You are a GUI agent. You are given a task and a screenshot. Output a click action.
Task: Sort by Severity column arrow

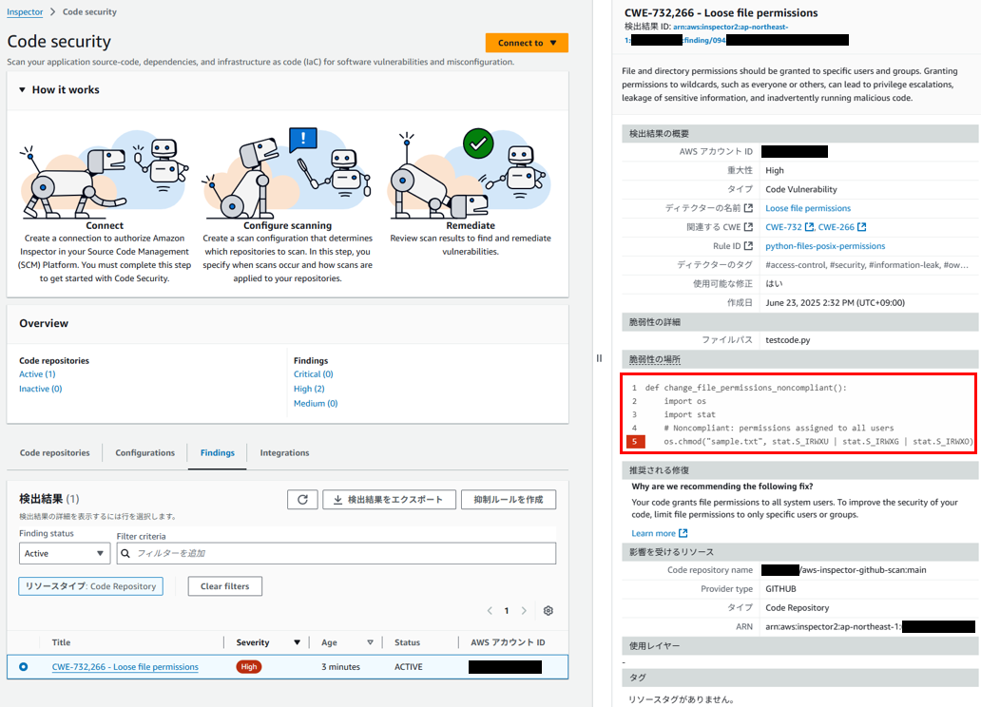tap(298, 642)
